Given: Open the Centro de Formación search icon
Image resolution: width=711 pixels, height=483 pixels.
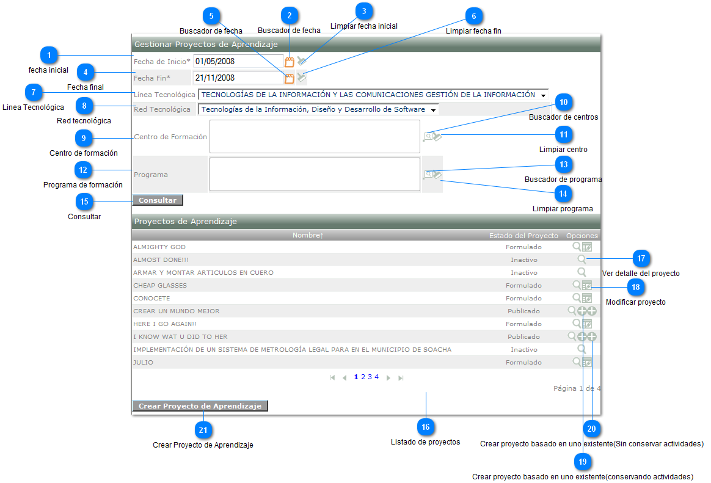Looking at the screenshot, I should coord(428,137).
